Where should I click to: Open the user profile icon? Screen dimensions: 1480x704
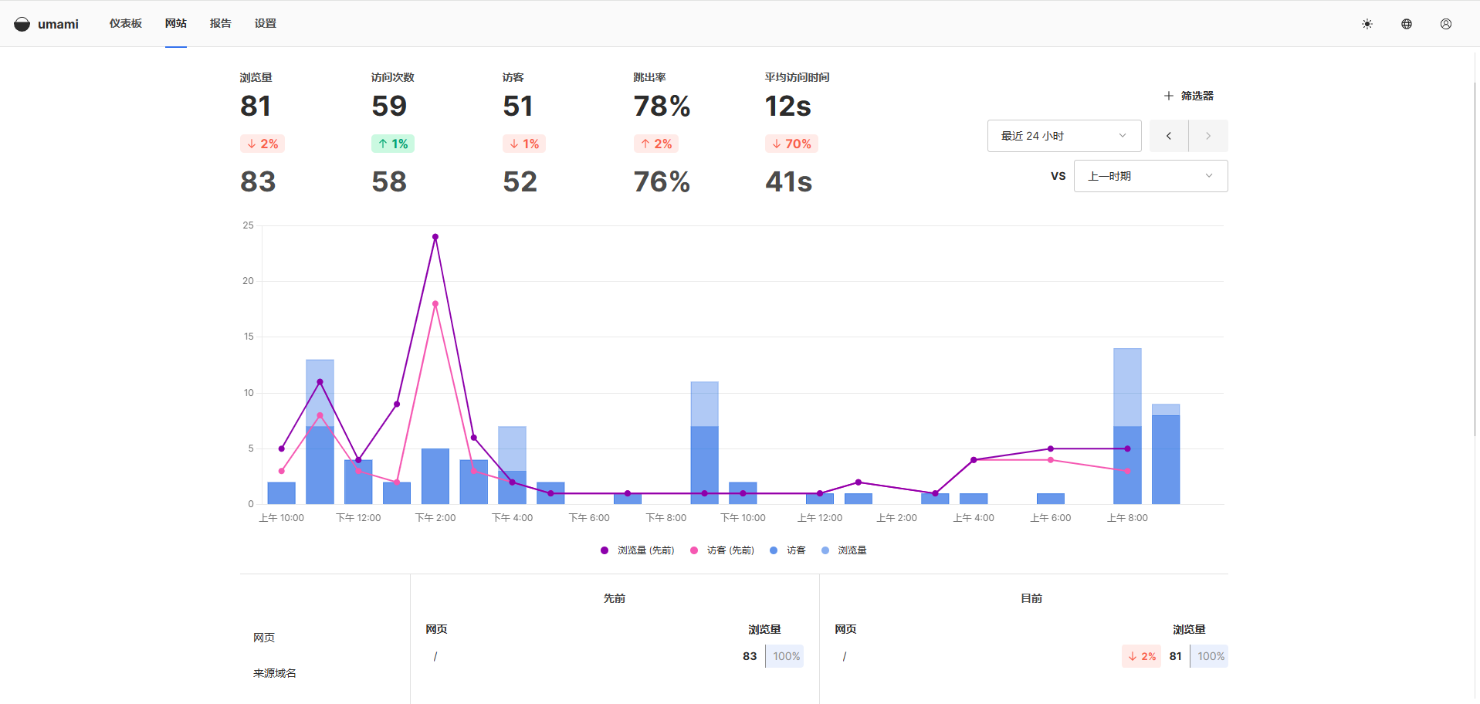tap(1445, 24)
